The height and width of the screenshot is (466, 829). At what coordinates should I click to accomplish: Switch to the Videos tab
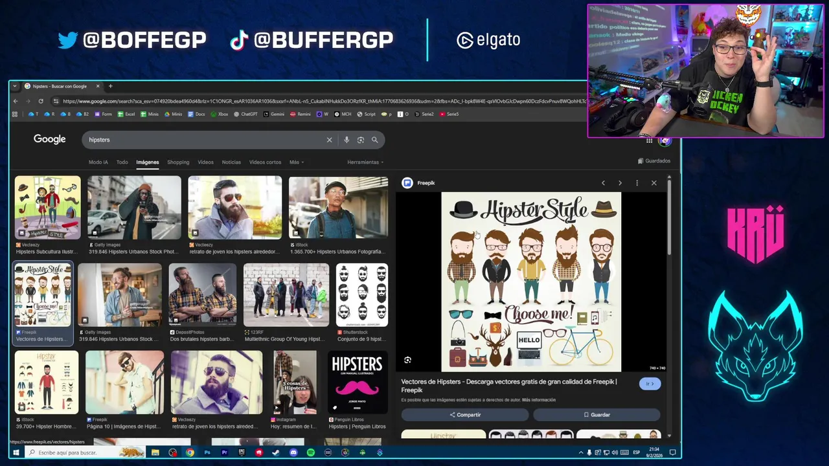pos(205,162)
